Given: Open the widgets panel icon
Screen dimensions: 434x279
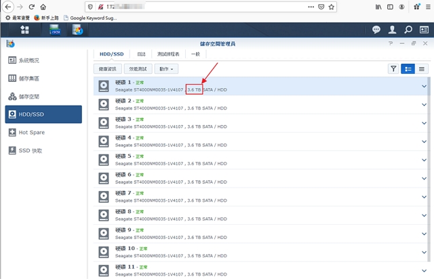Looking at the screenshot, I should point(424,30).
